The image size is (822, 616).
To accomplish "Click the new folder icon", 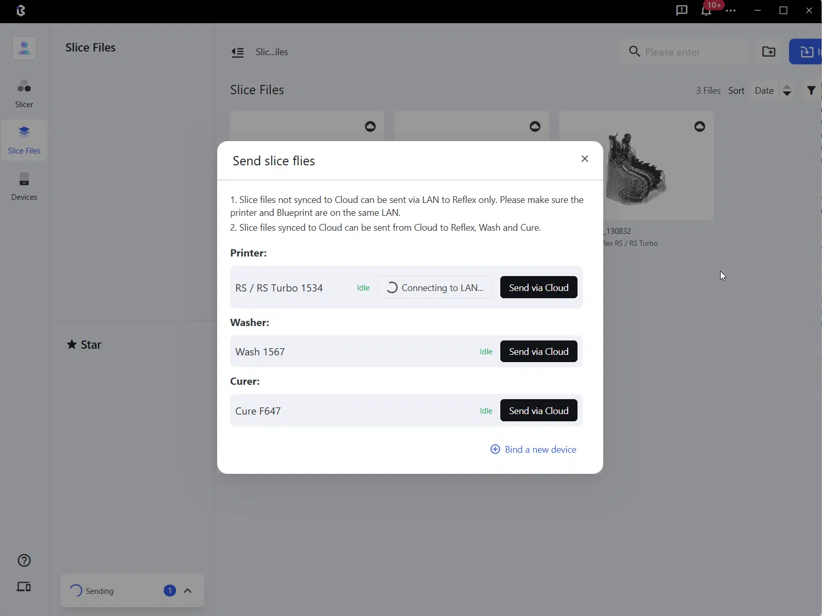I will click(x=768, y=52).
